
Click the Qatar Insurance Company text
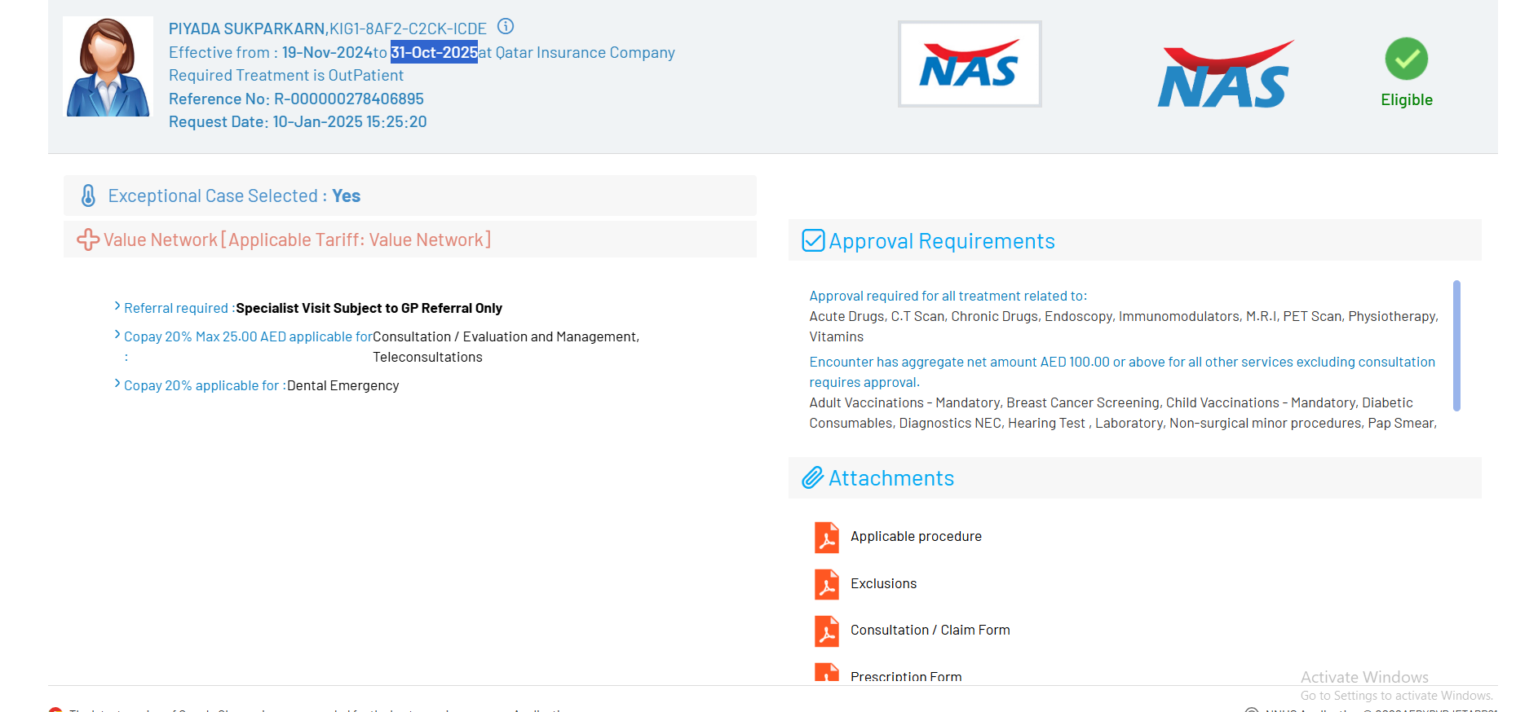[x=586, y=52]
